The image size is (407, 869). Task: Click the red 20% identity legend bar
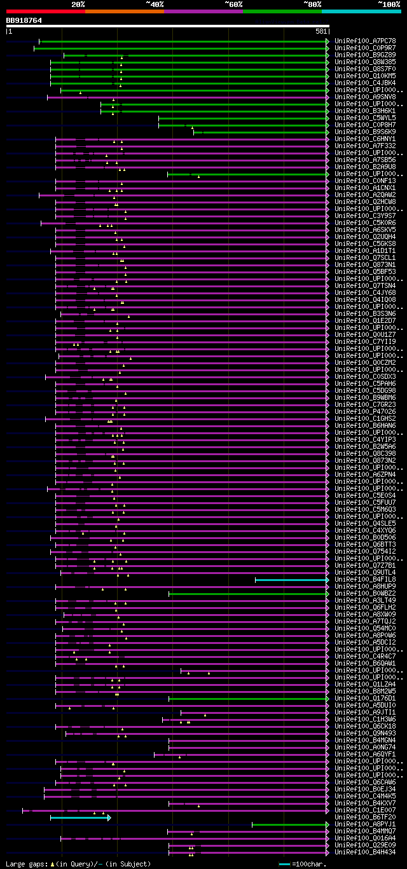[x=45, y=11]
